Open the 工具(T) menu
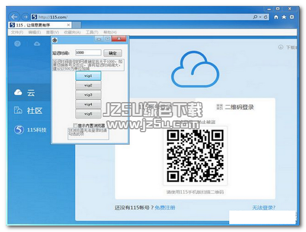Image resolution: width=306 pixels, height=232 pixels. [92, 32]
